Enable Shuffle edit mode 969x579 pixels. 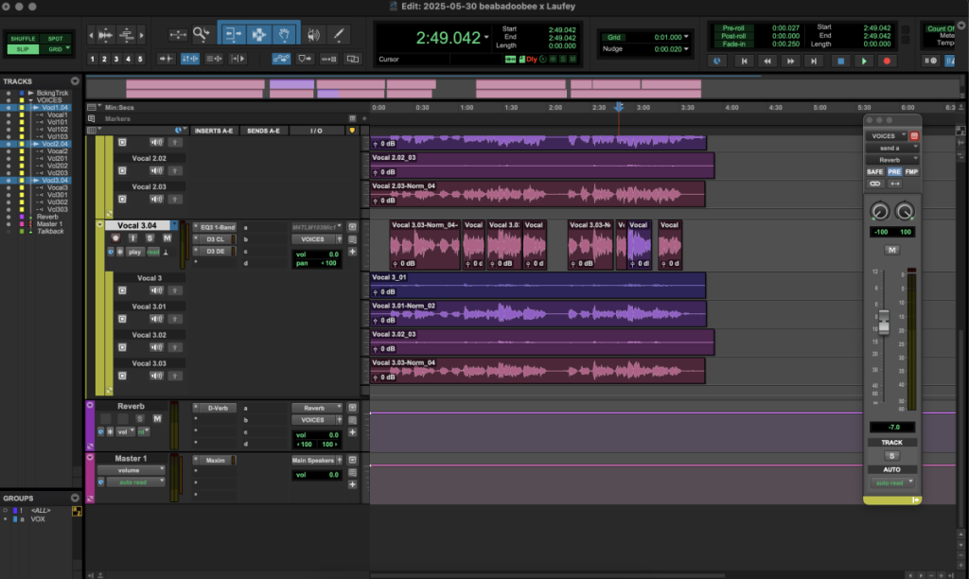pyautogui.click(x=22, y=39)
